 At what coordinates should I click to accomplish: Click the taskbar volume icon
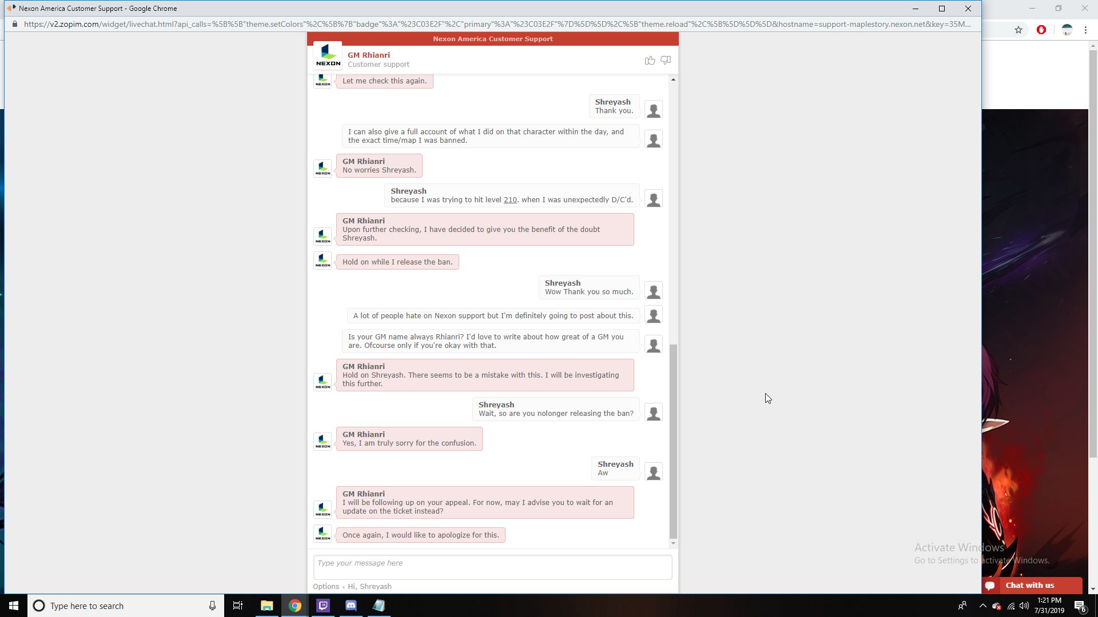[1024, 606]
